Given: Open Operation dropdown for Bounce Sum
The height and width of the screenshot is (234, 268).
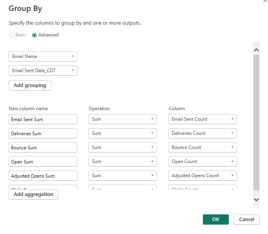Looking at the screenshot, I should (122, 148).
